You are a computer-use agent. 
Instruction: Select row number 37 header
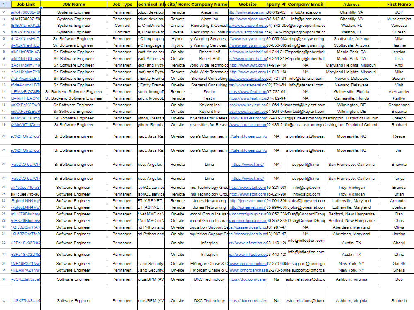[4, 301]
